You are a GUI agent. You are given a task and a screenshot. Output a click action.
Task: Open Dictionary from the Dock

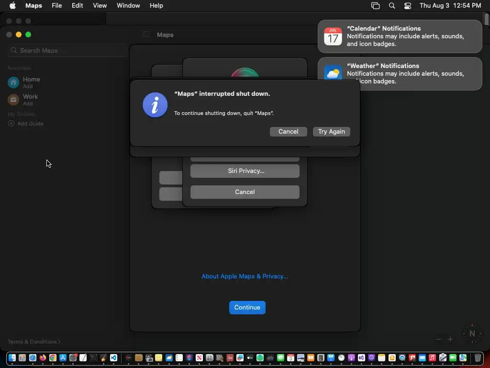click(230, 357)
